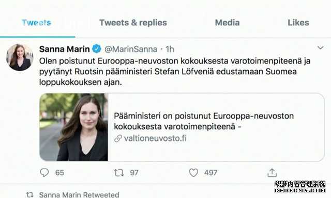Click the 1h tweet timestamp
Viewport: 331px width, 198px height.
pyautogui.click(x=170, y=49)
